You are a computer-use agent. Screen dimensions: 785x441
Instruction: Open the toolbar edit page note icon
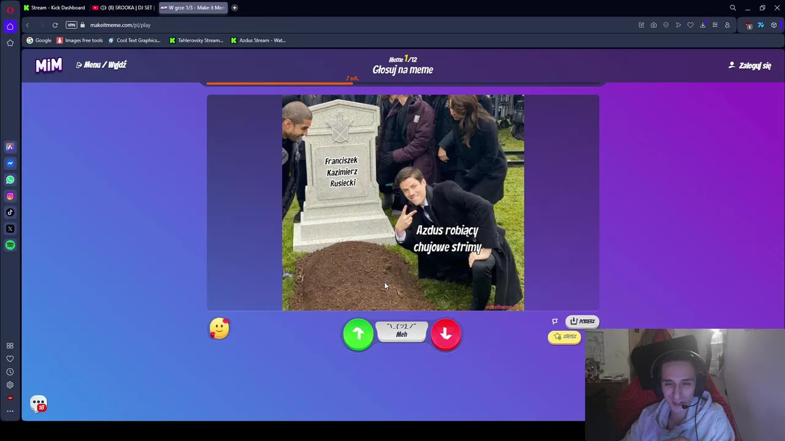[x=641, y=25]
